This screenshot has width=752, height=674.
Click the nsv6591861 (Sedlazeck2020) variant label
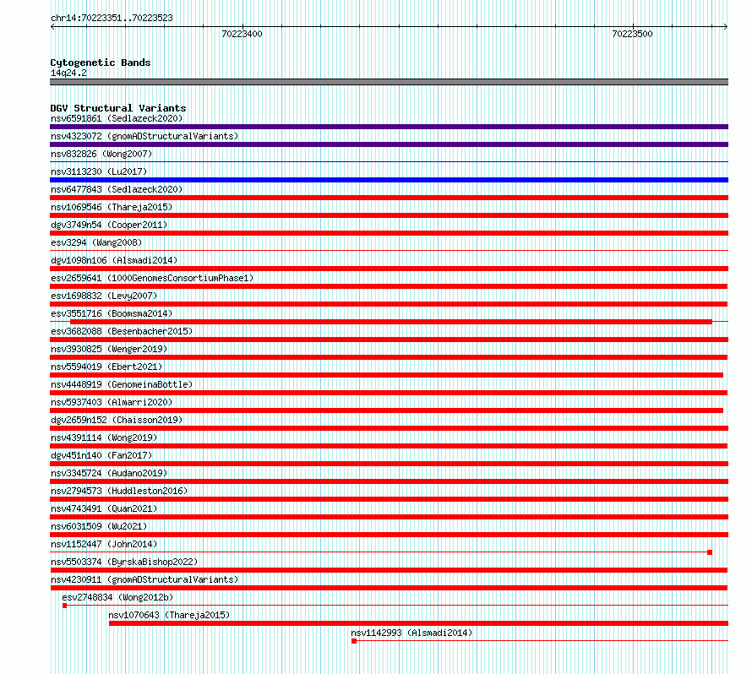pos(117,118)
